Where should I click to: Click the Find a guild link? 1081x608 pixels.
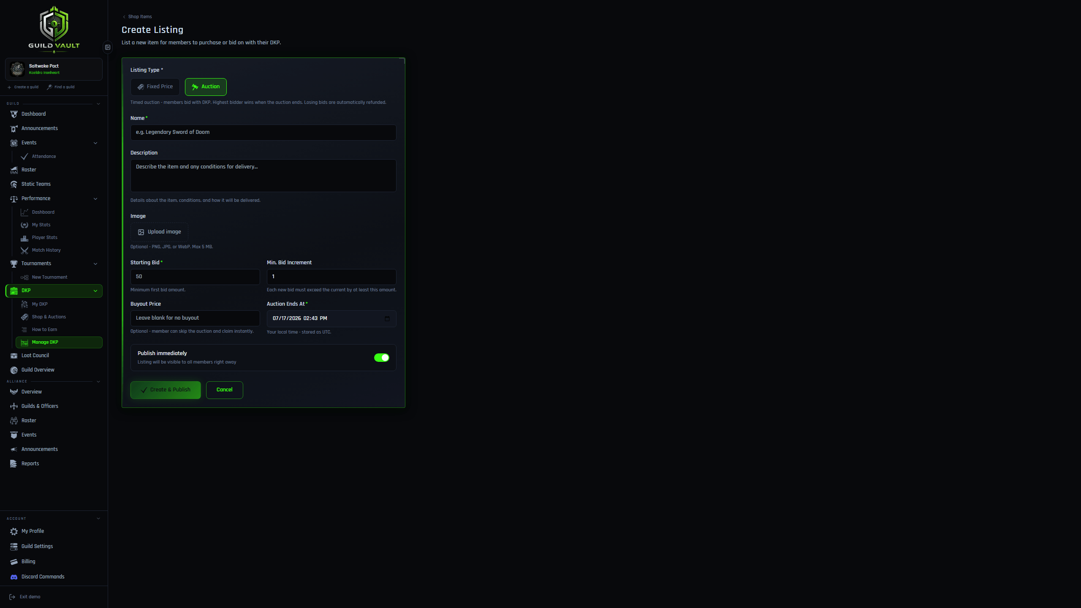tap(61, 87)
